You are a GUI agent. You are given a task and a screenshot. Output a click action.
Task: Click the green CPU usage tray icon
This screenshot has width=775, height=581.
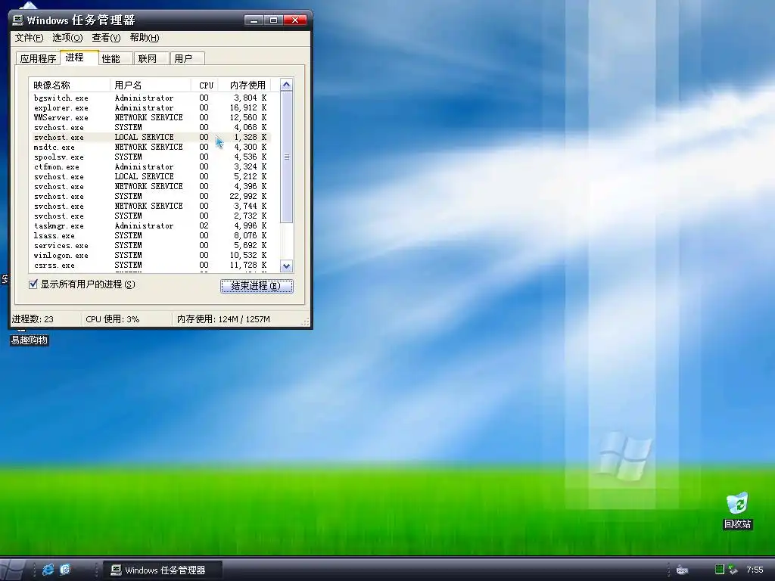[x=720, y=570]
